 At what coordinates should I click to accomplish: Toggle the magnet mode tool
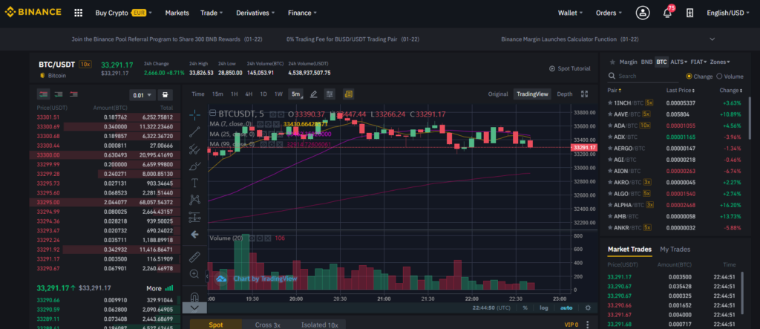194,296
